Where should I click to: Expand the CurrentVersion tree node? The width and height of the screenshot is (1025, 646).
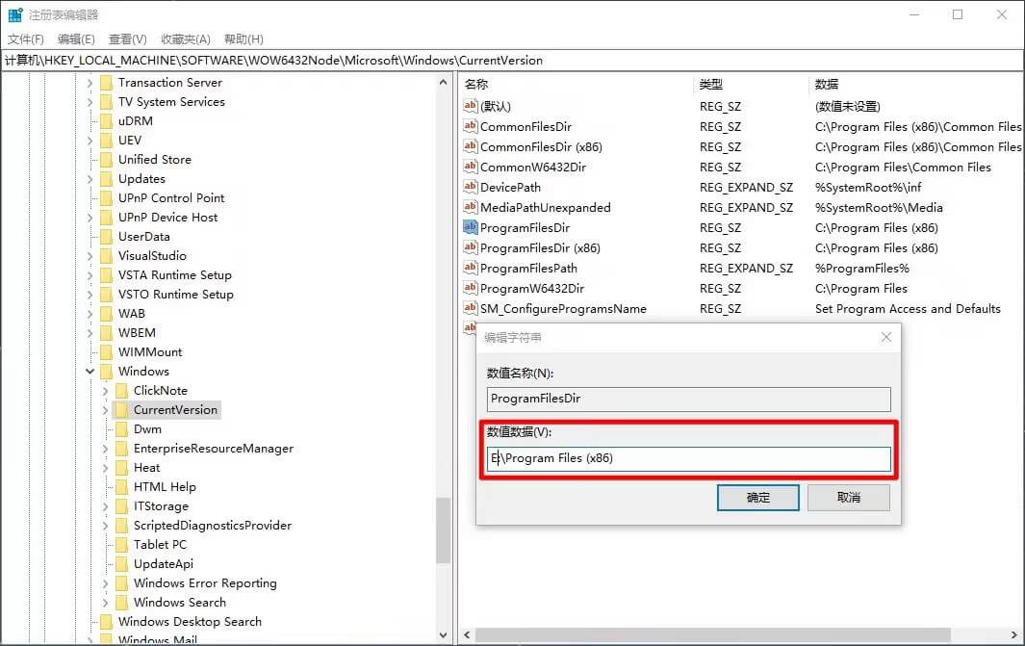click(106, 410)
